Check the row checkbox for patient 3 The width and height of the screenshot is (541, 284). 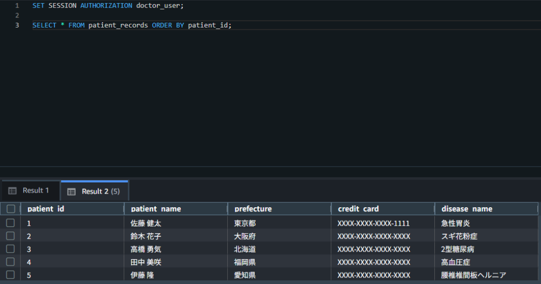(11, 249)
